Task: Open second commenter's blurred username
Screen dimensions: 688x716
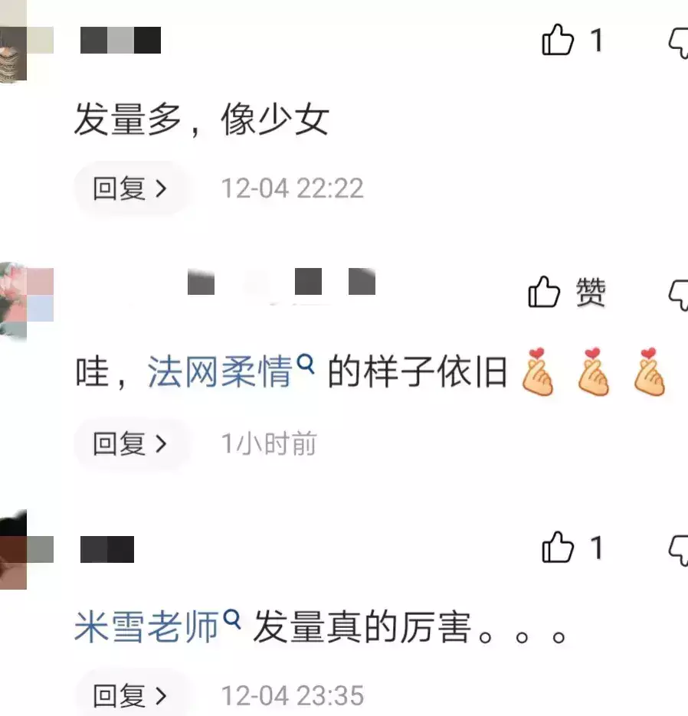Action: coord(281,281)
